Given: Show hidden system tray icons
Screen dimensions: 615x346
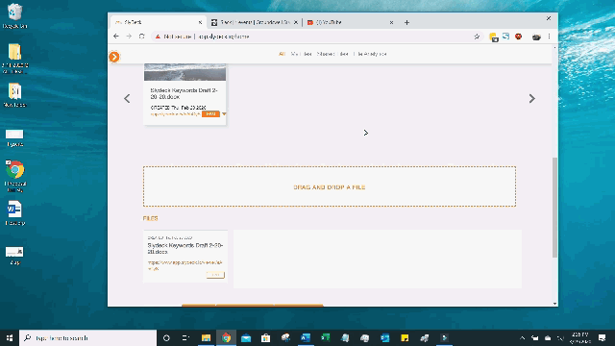Looking at the screenshot, I should pos(522,337).
